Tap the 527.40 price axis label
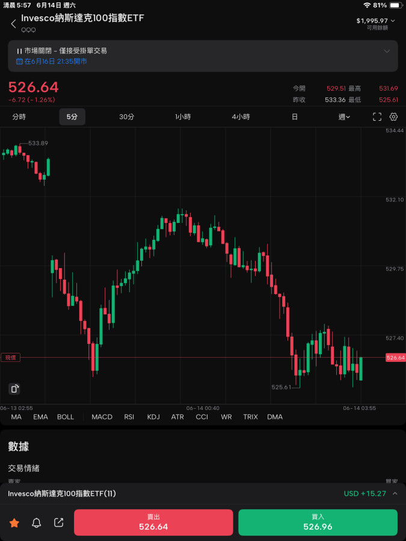 click(x=395, y=338)
